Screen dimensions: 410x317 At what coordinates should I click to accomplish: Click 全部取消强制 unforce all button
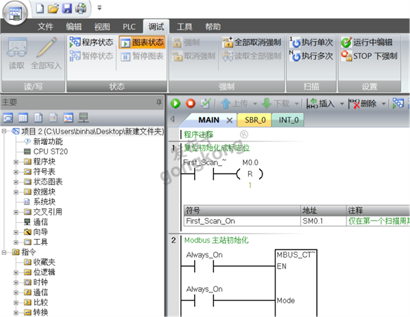point(251,42)
